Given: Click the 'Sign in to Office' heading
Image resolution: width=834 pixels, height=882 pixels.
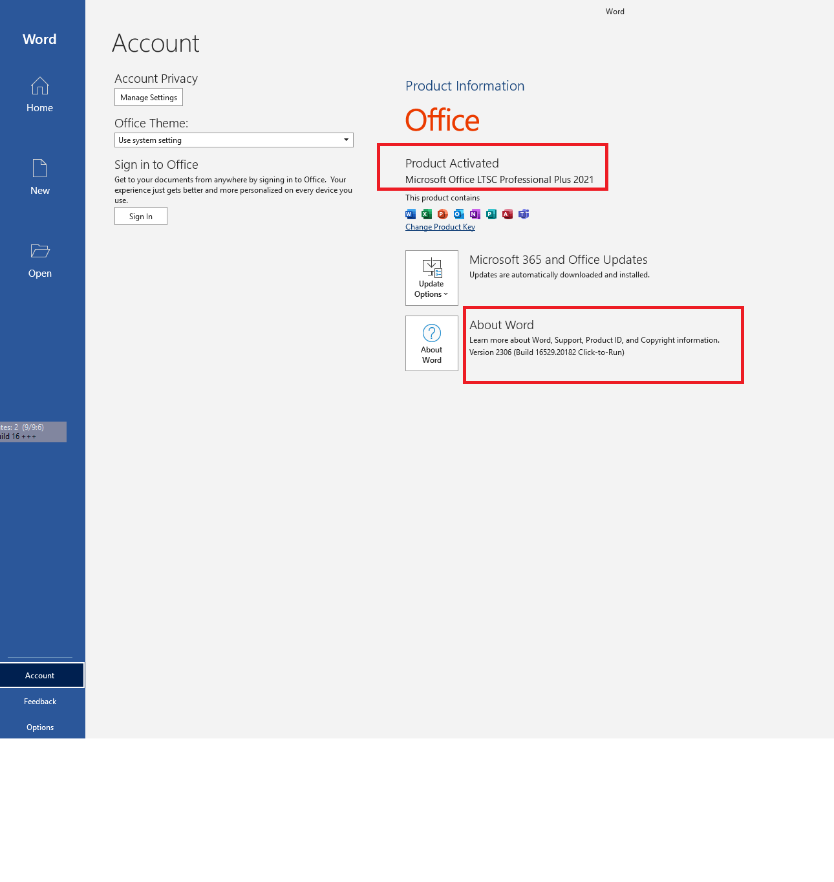Looking at the screenshot, I should (x=156, y=165).
